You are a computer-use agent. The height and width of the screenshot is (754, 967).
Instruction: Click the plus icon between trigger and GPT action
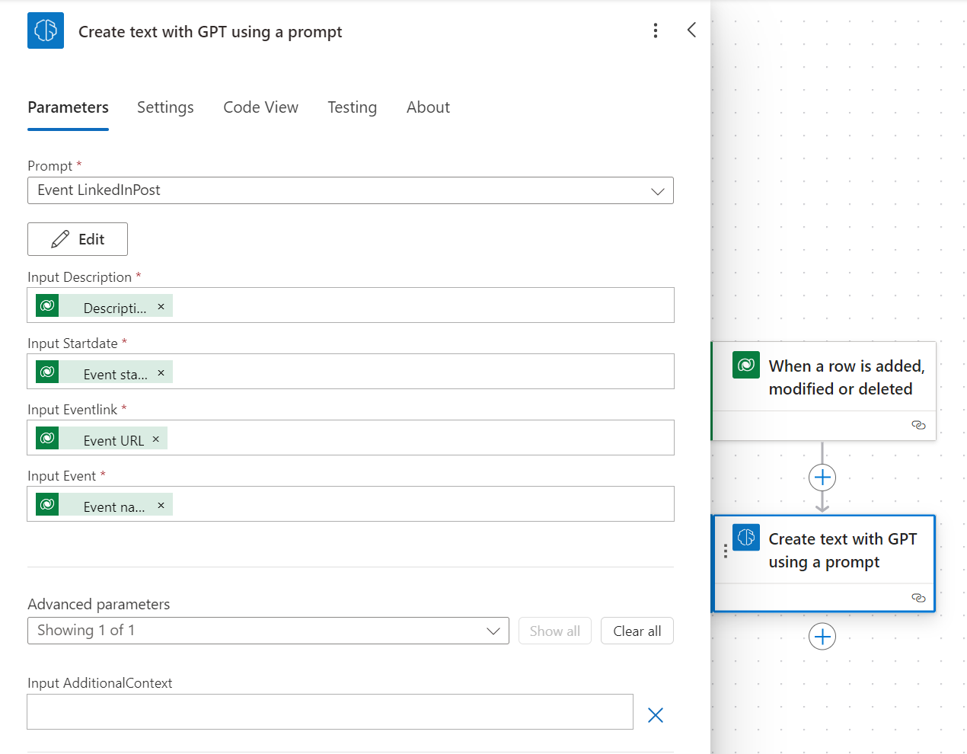pyautogui.click(x=822, y=478)
